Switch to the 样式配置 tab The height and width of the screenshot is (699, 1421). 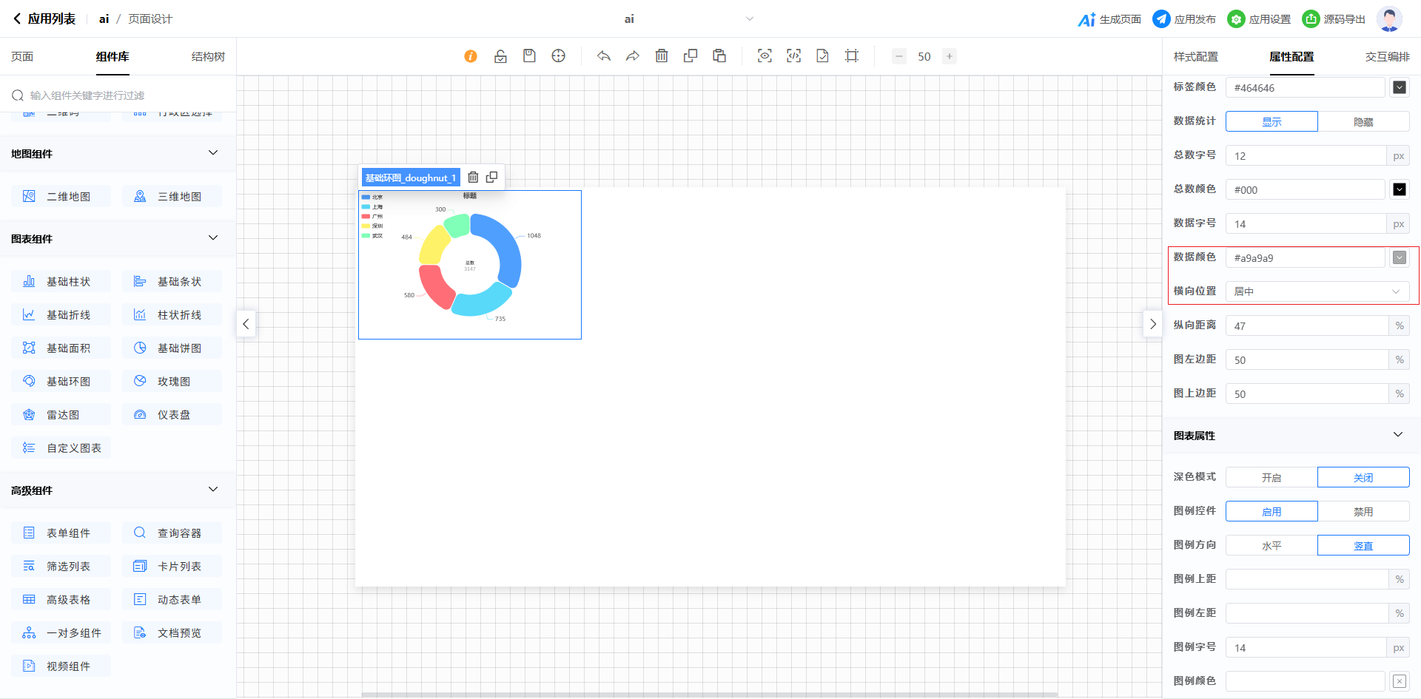(1195, 57)
